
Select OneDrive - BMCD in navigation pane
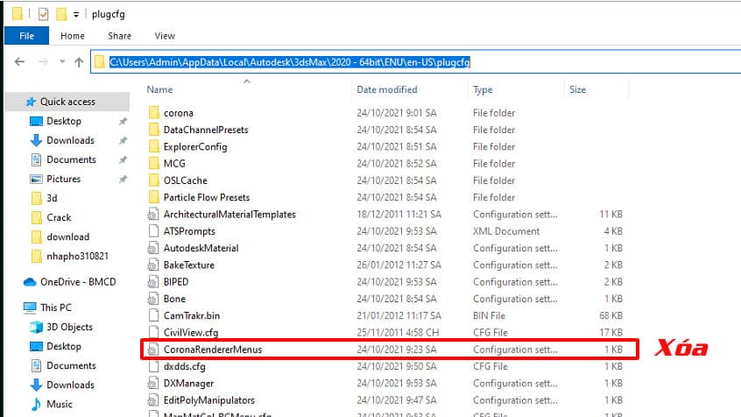pyautogui.click(x=77, y=282)
